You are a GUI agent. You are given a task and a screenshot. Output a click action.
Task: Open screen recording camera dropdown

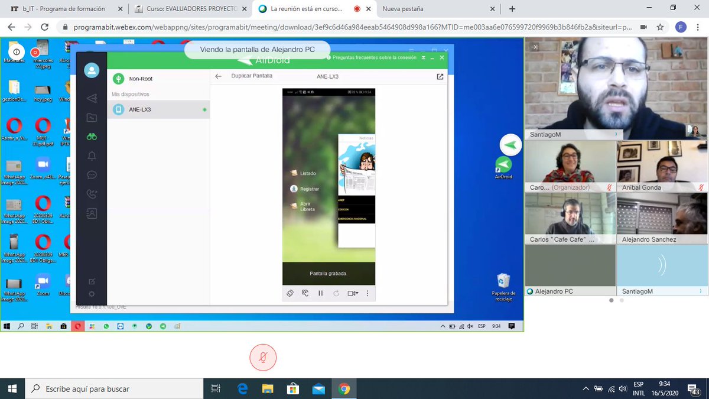[353, 293]
